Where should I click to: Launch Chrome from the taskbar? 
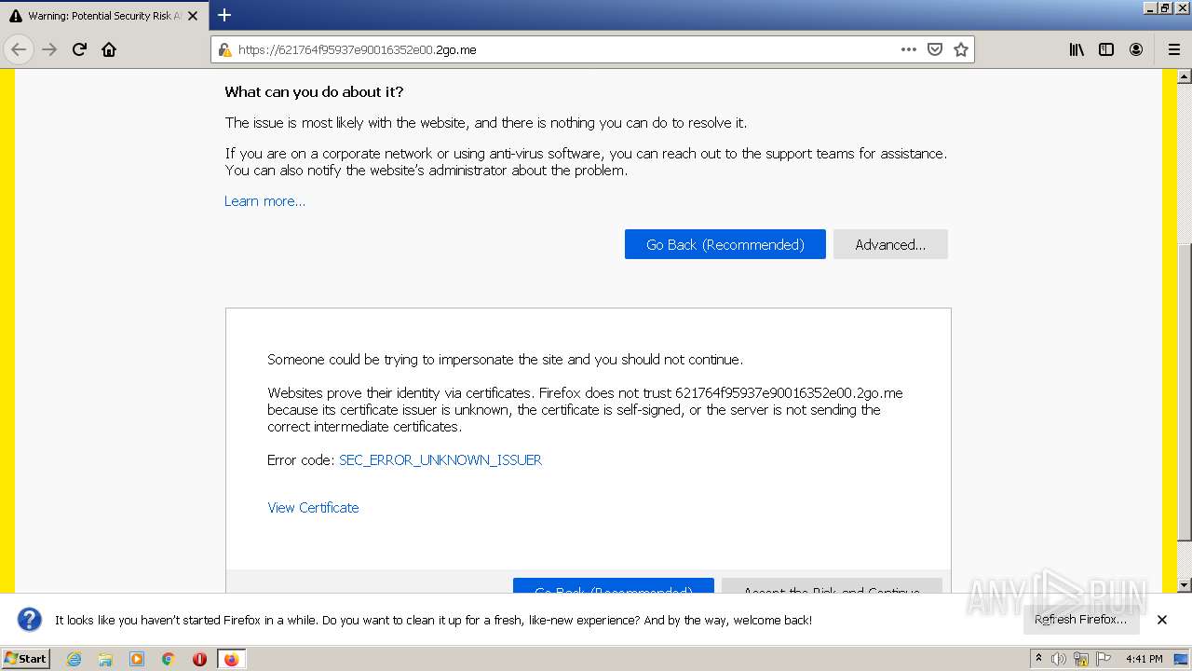click(169, 659)
